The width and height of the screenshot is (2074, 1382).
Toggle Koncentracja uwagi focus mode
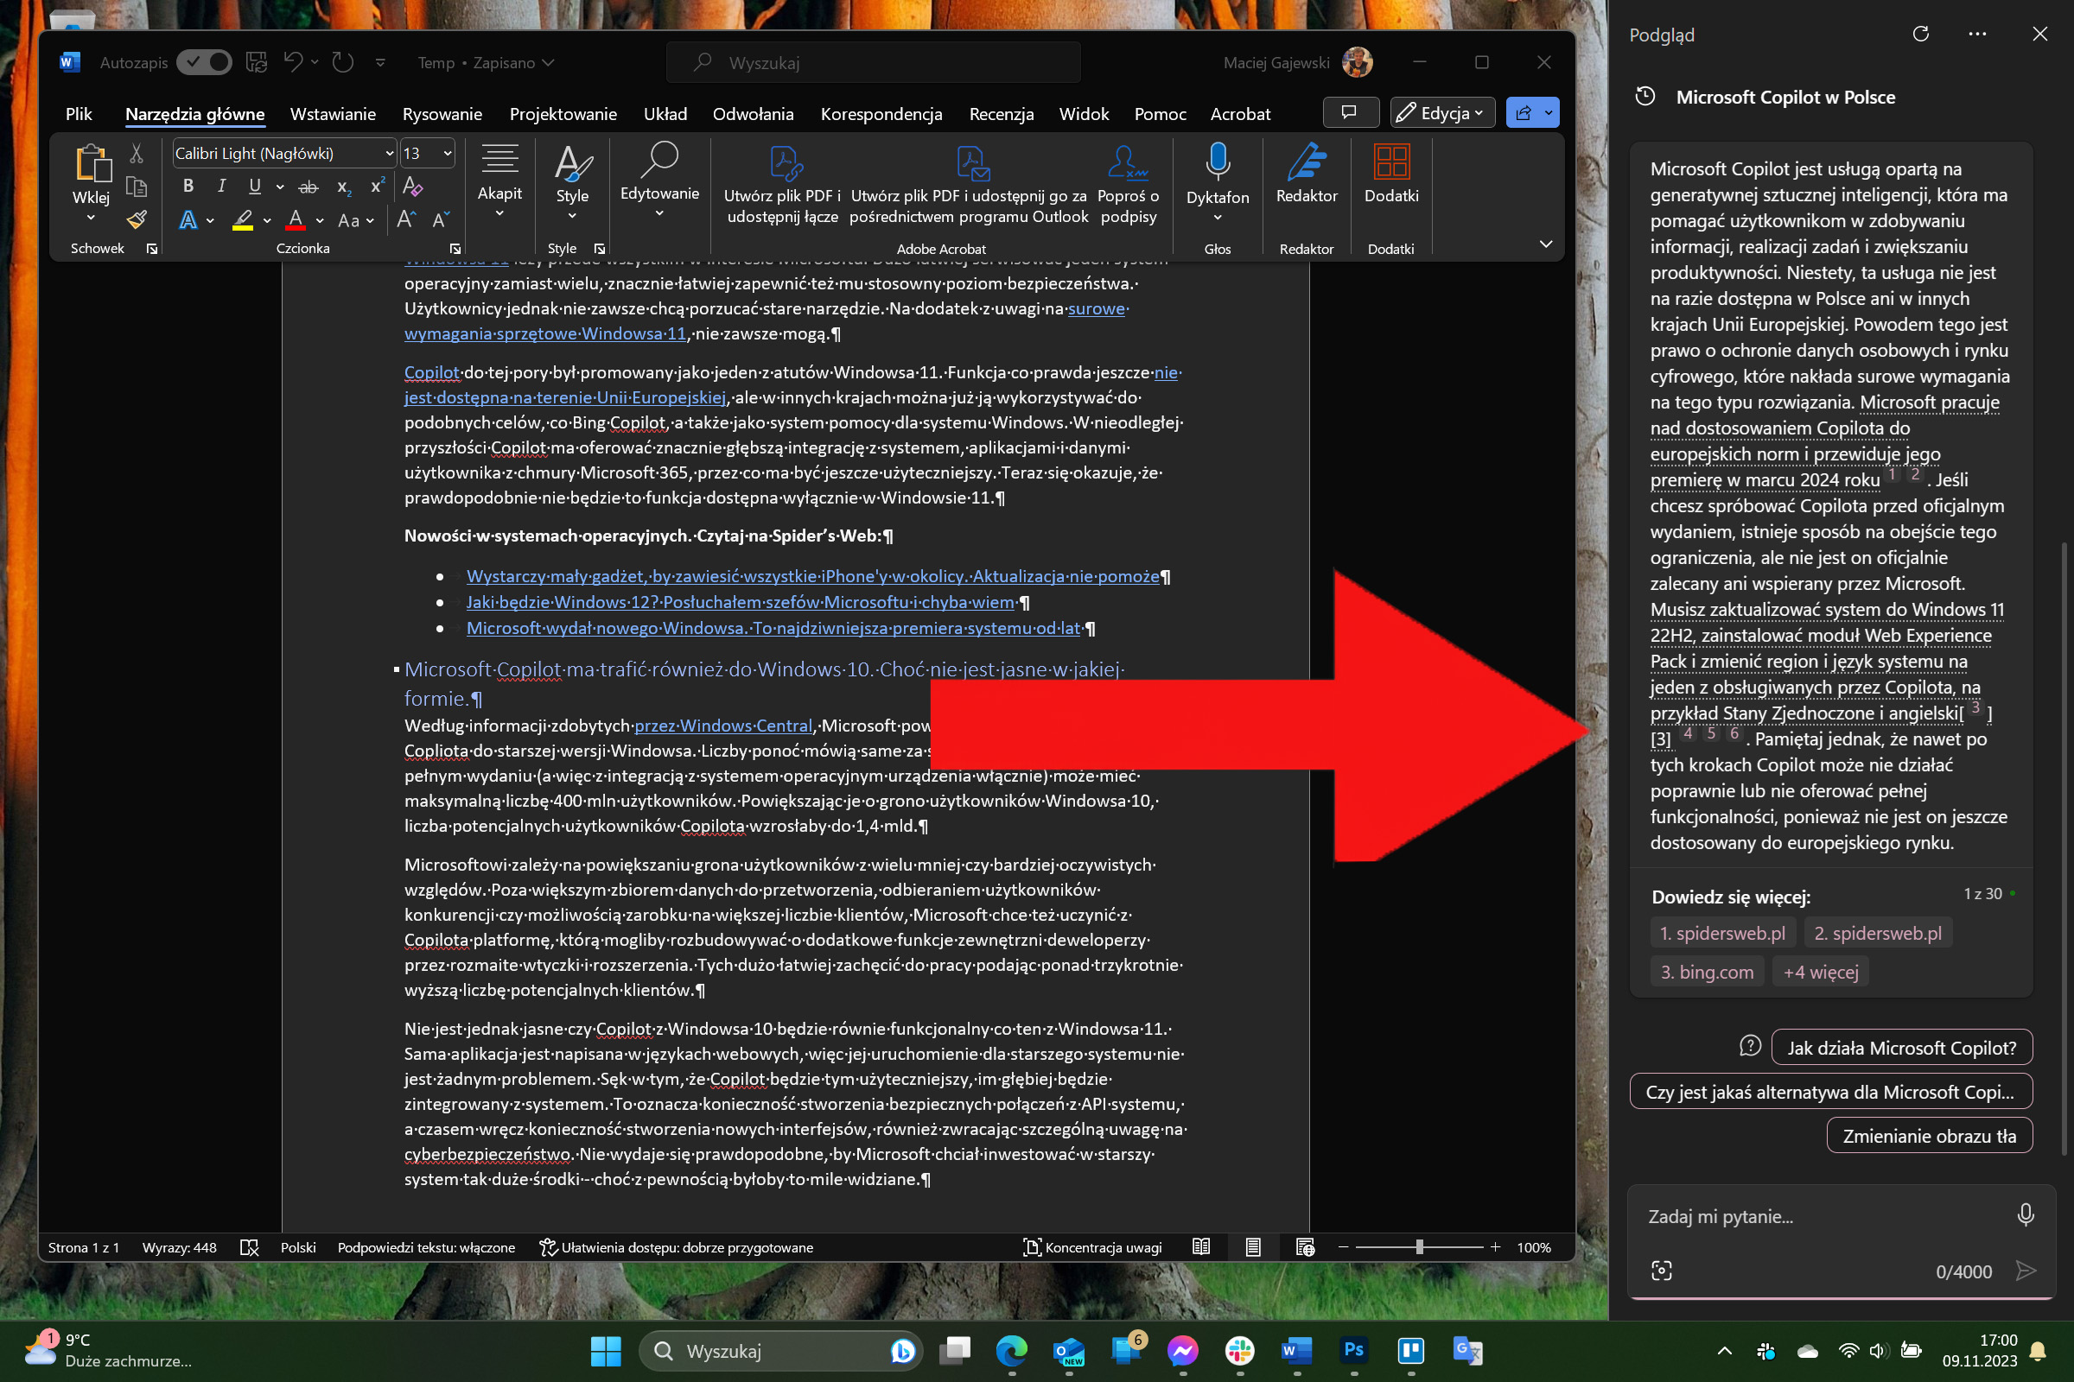point(1092,1247)
